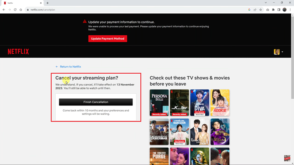Bookmark this page with the star icon
Screen dimensions: 294x165
[260, 10]
